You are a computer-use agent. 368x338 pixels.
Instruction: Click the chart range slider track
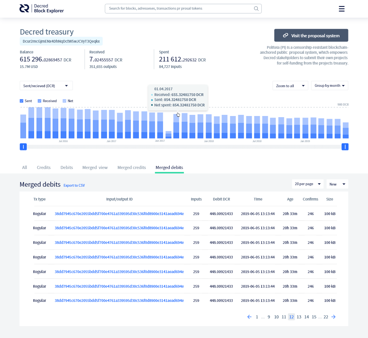point(184,147)
